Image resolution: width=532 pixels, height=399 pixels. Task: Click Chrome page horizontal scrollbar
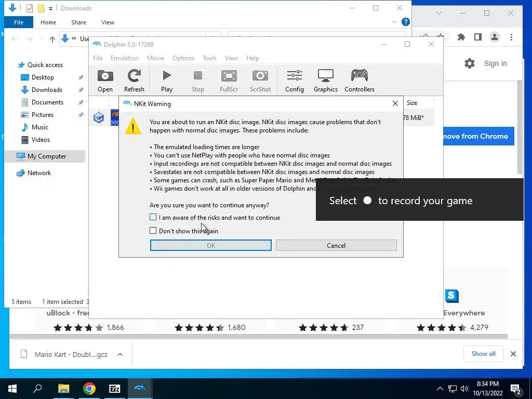tap(259, 336)
